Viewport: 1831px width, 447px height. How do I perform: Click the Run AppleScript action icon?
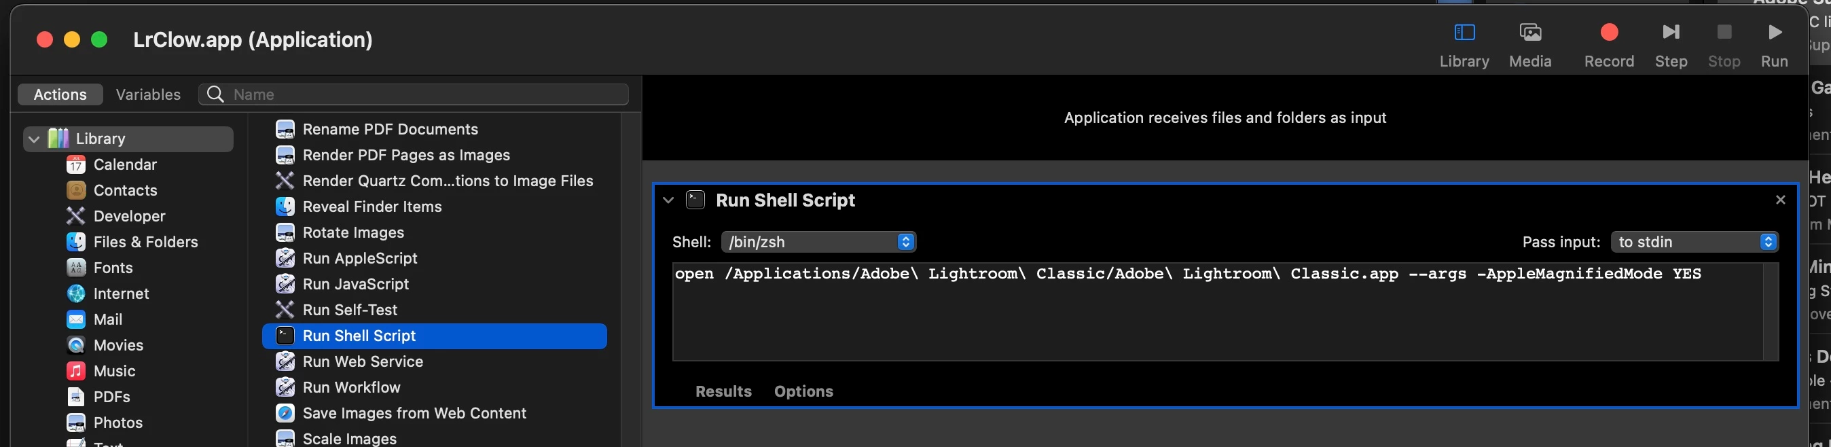coord(285,259)
